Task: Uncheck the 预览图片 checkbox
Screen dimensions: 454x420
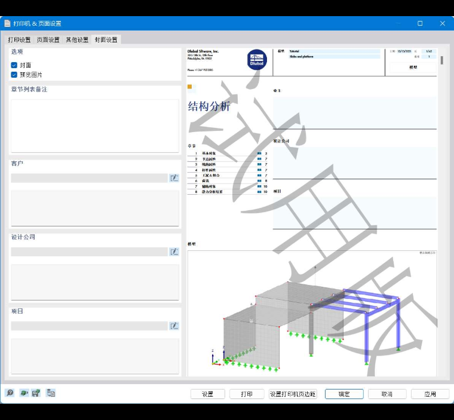Action: pos(14,75)
